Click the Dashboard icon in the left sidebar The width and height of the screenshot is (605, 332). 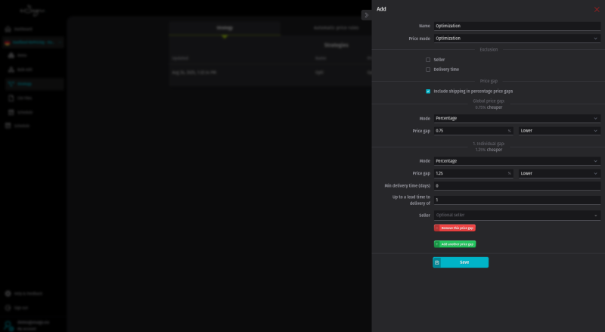click(9, 29)
